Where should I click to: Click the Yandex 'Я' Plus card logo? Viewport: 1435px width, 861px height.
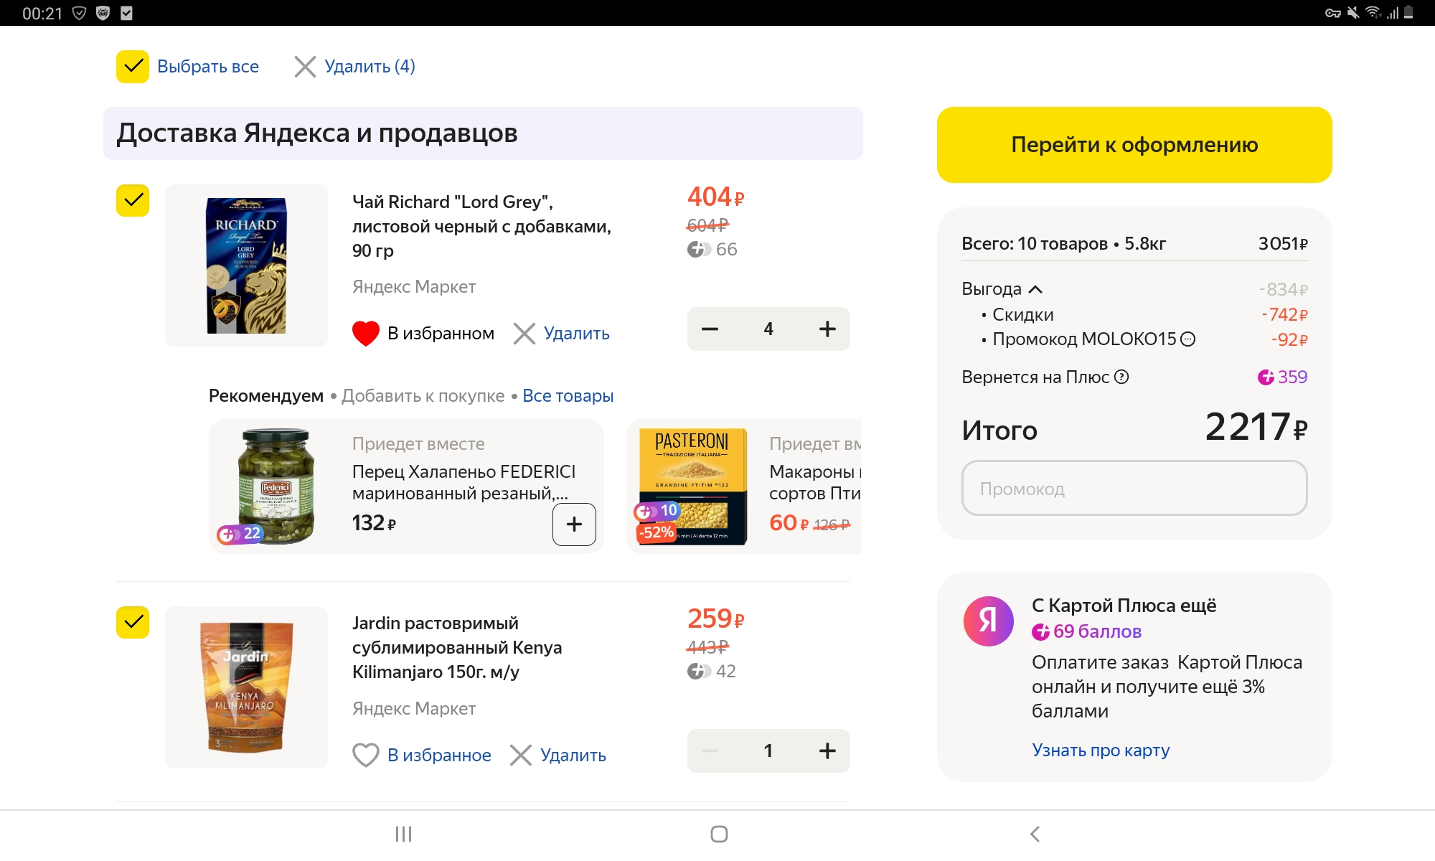coord(988,621)
